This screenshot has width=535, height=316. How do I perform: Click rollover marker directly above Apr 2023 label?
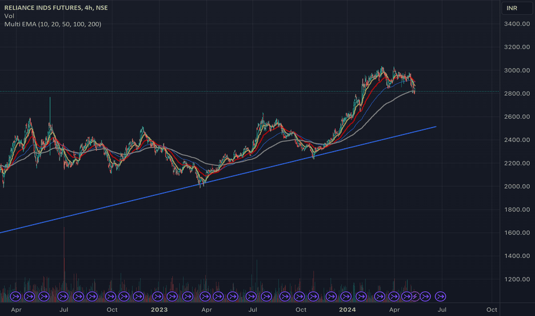[x=205, y=296]
